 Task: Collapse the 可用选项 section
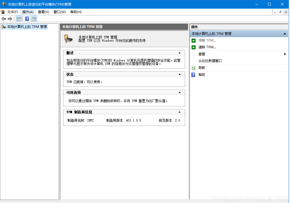tap(179, 92)
